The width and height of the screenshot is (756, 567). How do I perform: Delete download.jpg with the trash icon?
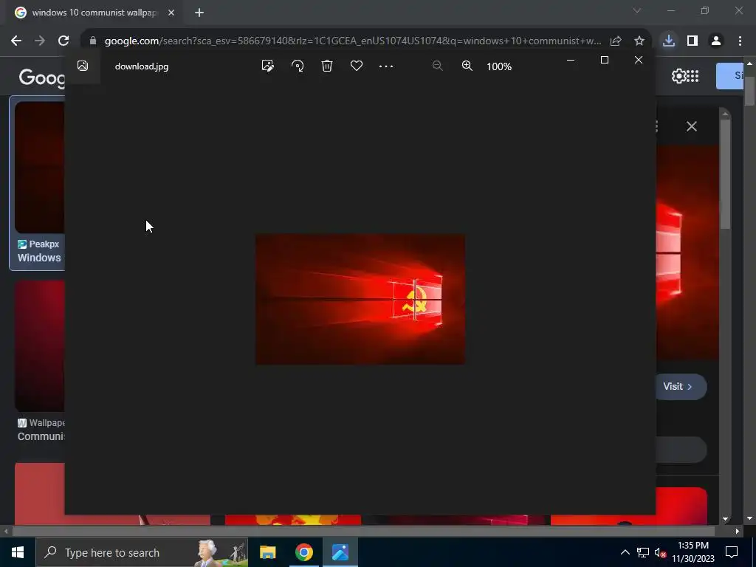tap(327, 66)
